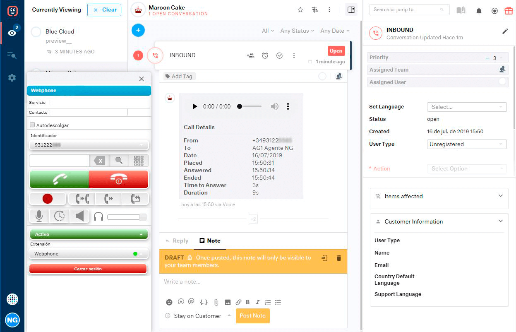Clear the Currently Viewing list

(x=104, y=10)
